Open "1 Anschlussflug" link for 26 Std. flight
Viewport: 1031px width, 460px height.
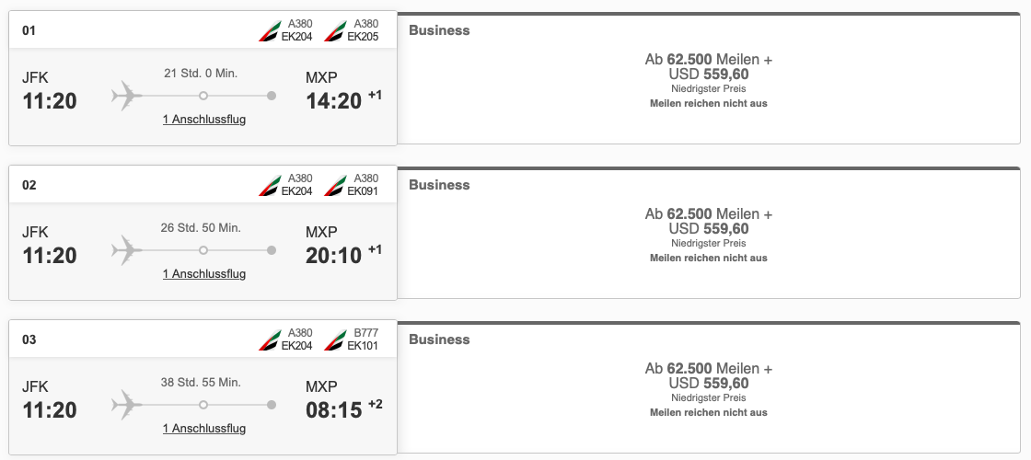[x=204, y=274]
